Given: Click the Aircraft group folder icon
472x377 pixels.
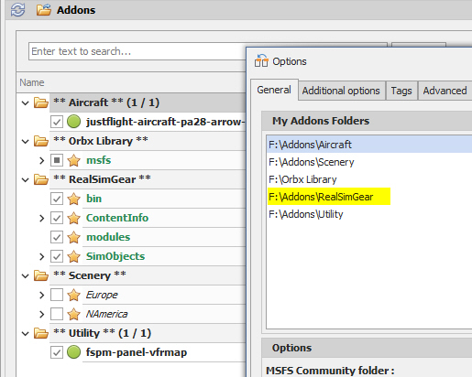Looking at the screenshot, I should (x=41, y=102).
